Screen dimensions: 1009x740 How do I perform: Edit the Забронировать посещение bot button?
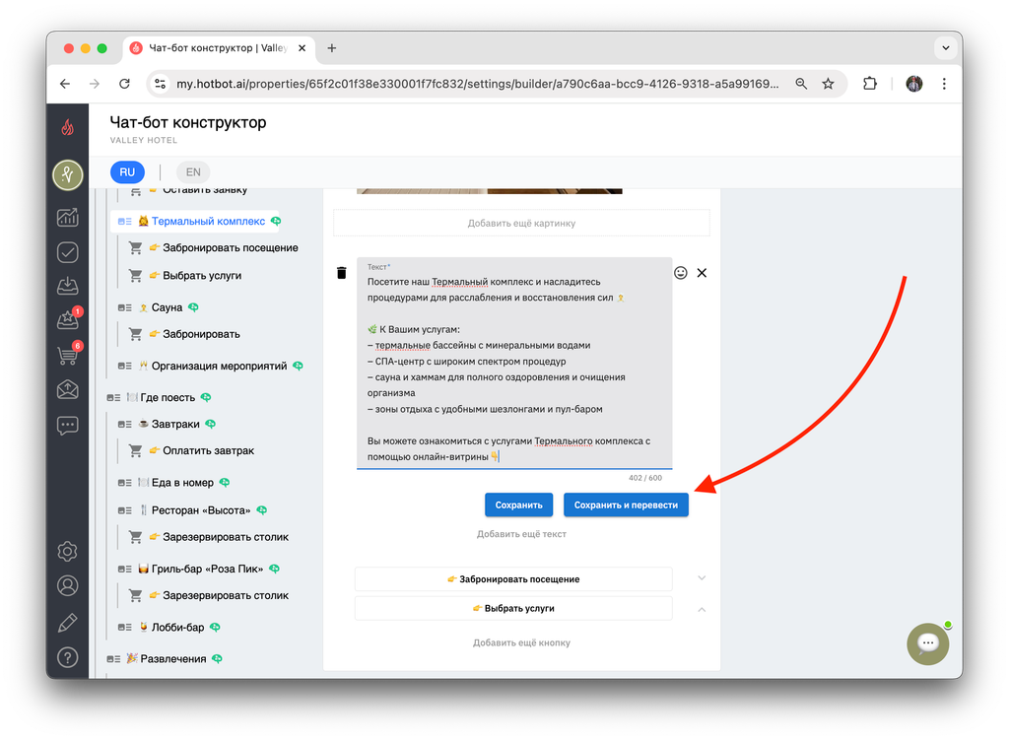click(513, 579)
